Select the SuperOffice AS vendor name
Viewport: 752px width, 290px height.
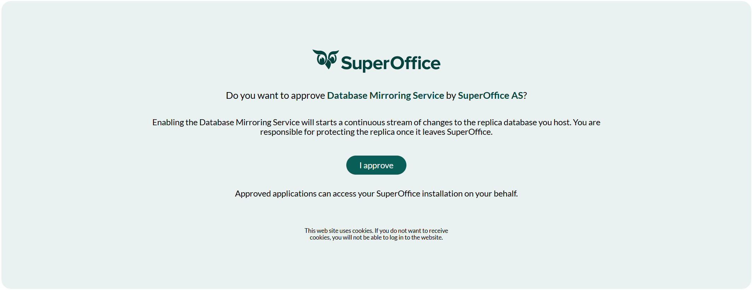(x=490, y=96)
